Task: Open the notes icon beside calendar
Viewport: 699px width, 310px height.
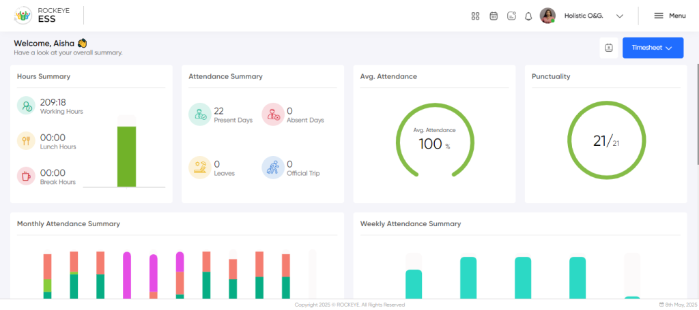Action: pyautogui.click(x=511, y=16)
